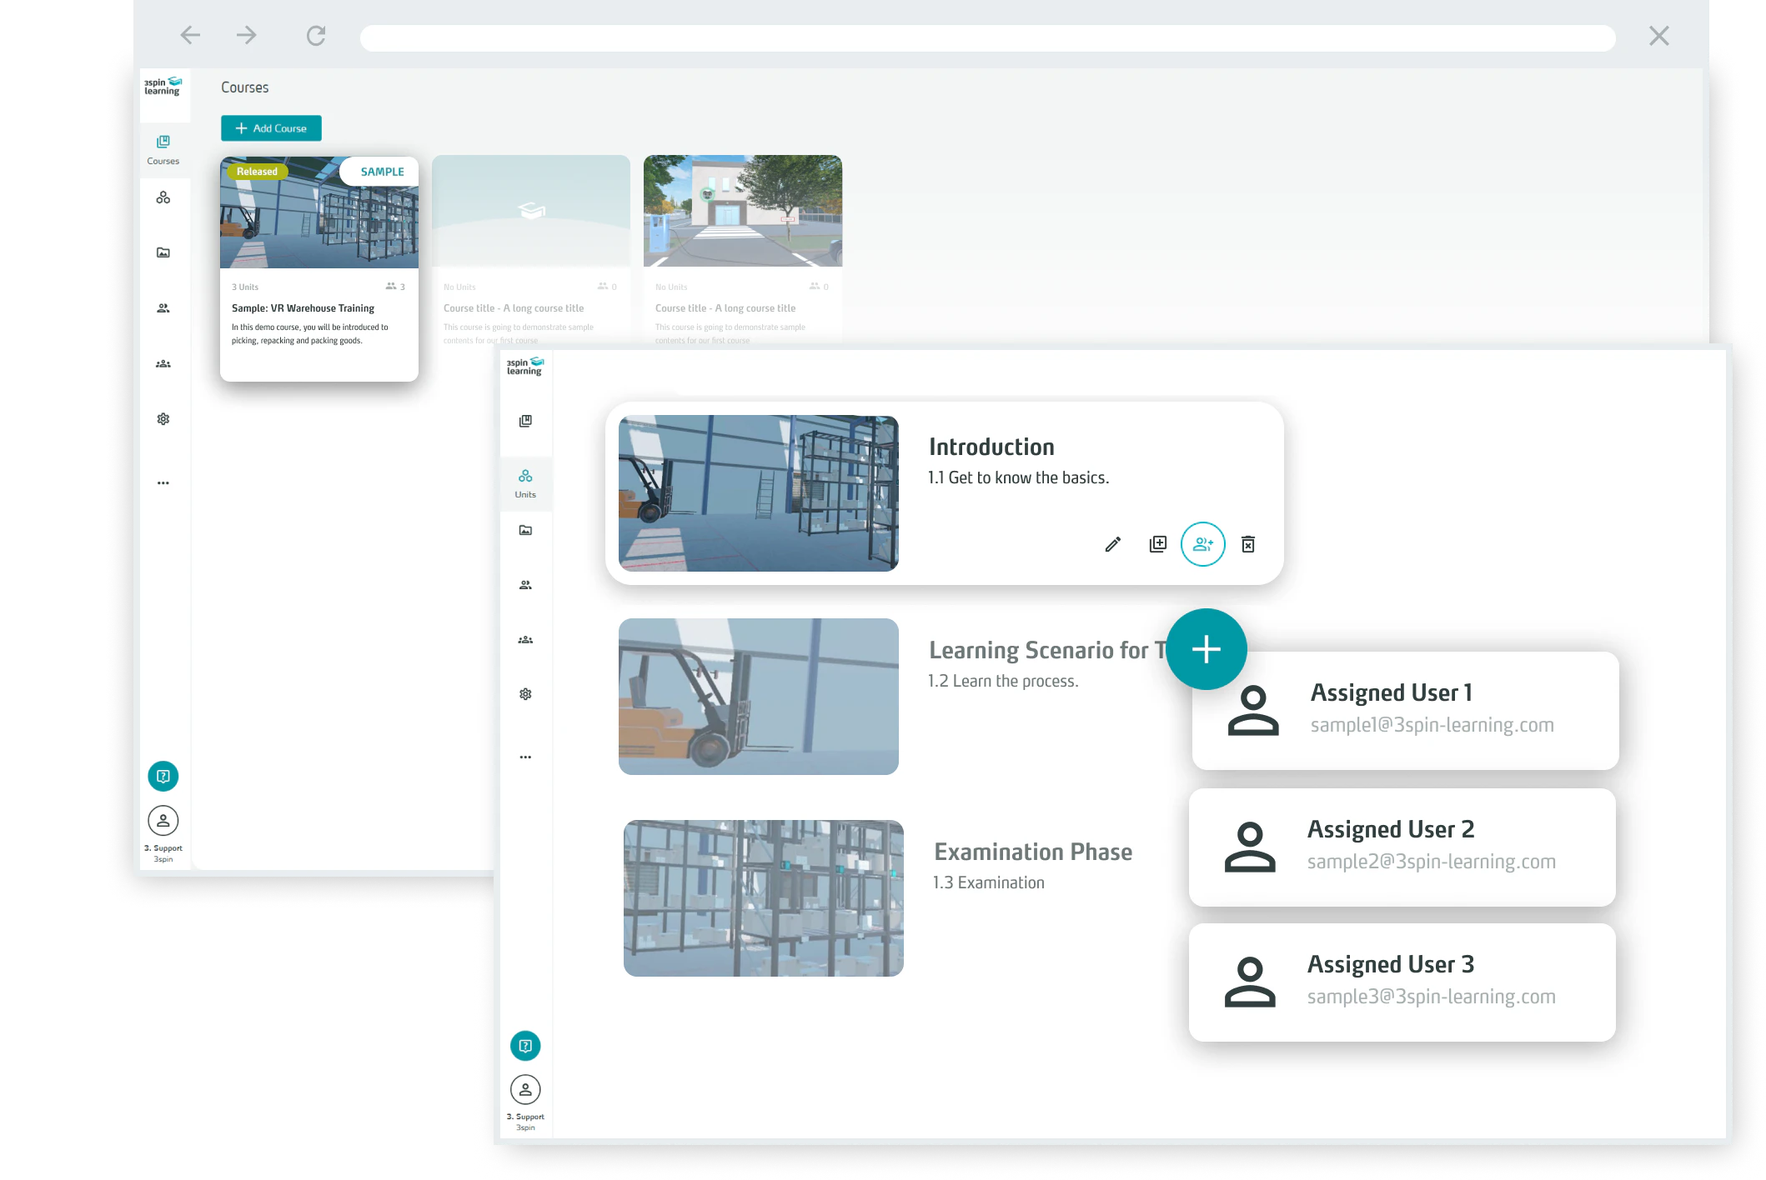Edit the Introduction unit with the pencil icon
The width and height of the screenshot is (1766, 1180).
click(1112, 544)
